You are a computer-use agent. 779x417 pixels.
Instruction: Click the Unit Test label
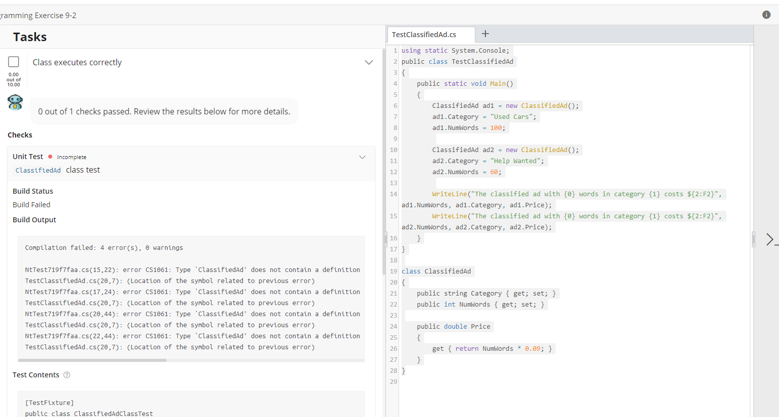click(28, 157)
